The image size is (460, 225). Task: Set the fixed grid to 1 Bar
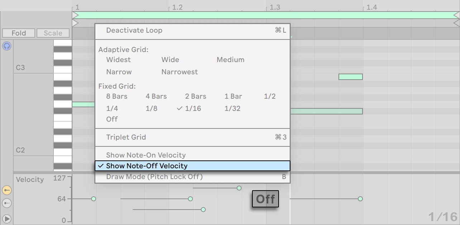pyautogui.click(x=233, y=96)
